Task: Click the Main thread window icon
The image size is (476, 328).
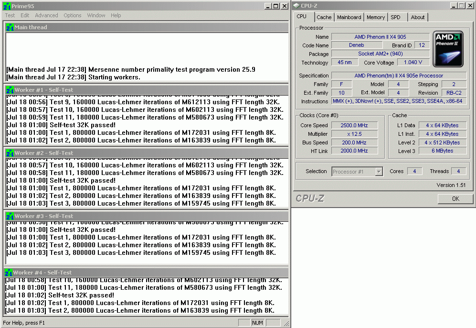Action: (10, 27)
